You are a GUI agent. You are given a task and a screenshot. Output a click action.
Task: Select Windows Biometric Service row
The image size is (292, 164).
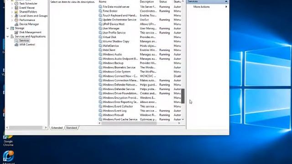[x=140, y=67]
